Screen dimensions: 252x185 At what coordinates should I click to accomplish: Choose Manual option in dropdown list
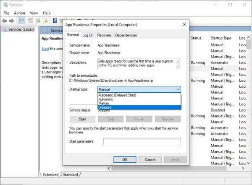[139, 103]
